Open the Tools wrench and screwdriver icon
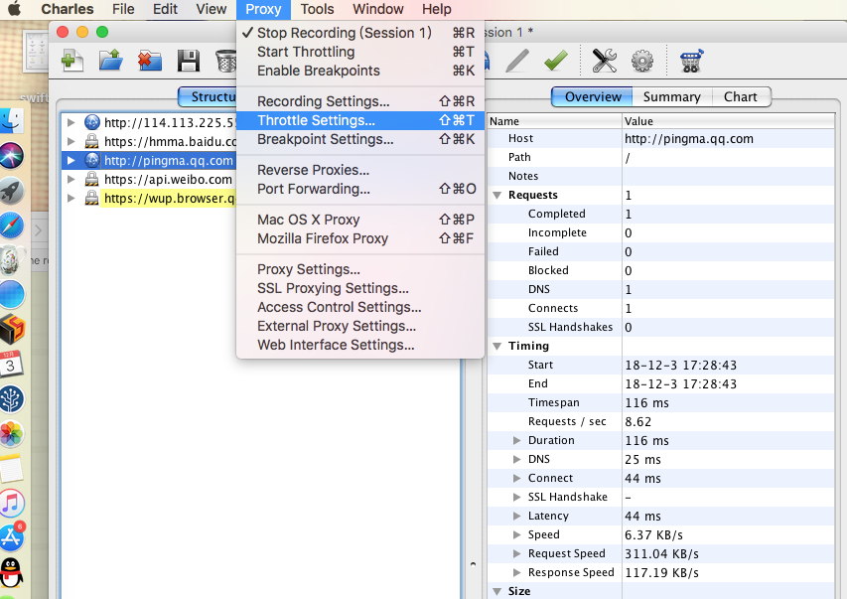The image size is (847, 599). [604, 61]
